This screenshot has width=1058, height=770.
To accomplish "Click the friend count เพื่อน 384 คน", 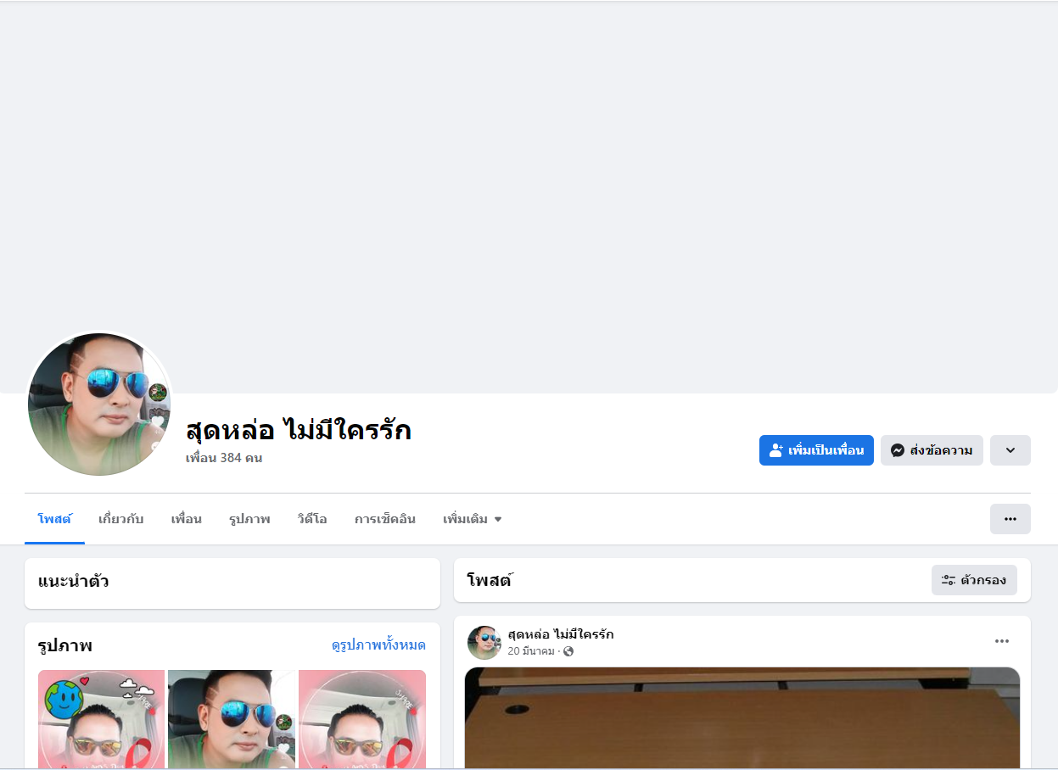I will 224,458.
